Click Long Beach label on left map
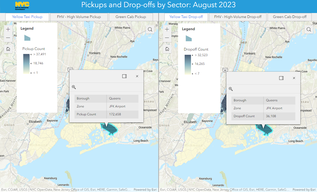Screen dimensions: 317x192 coord(141,141)
